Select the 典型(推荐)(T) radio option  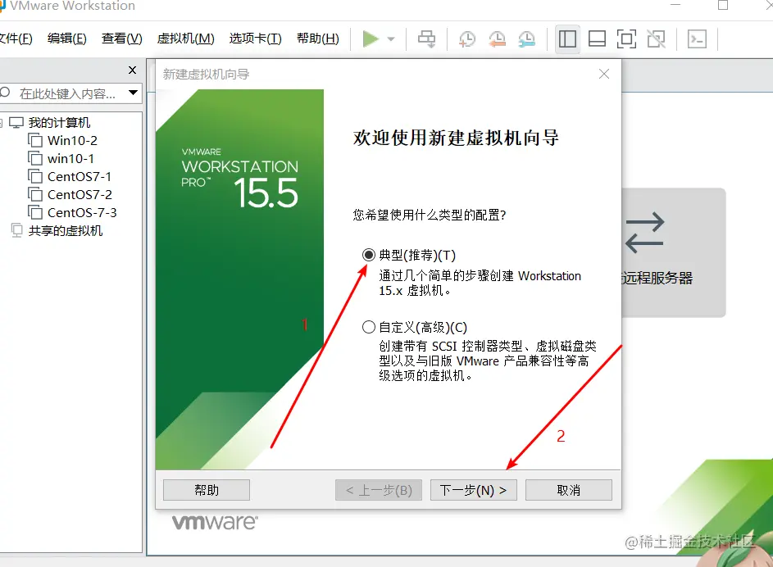click(x=369, y=255)
